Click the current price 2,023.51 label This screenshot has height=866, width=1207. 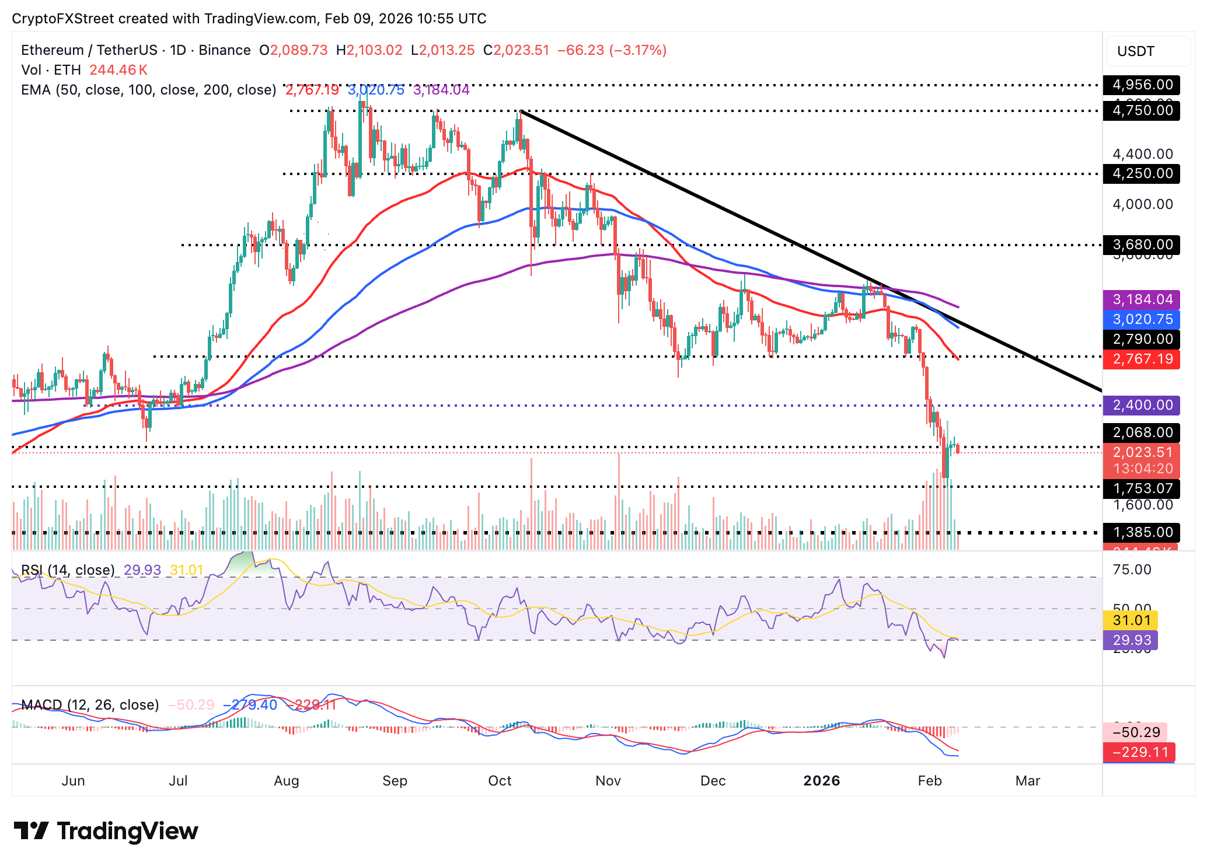1141,452
